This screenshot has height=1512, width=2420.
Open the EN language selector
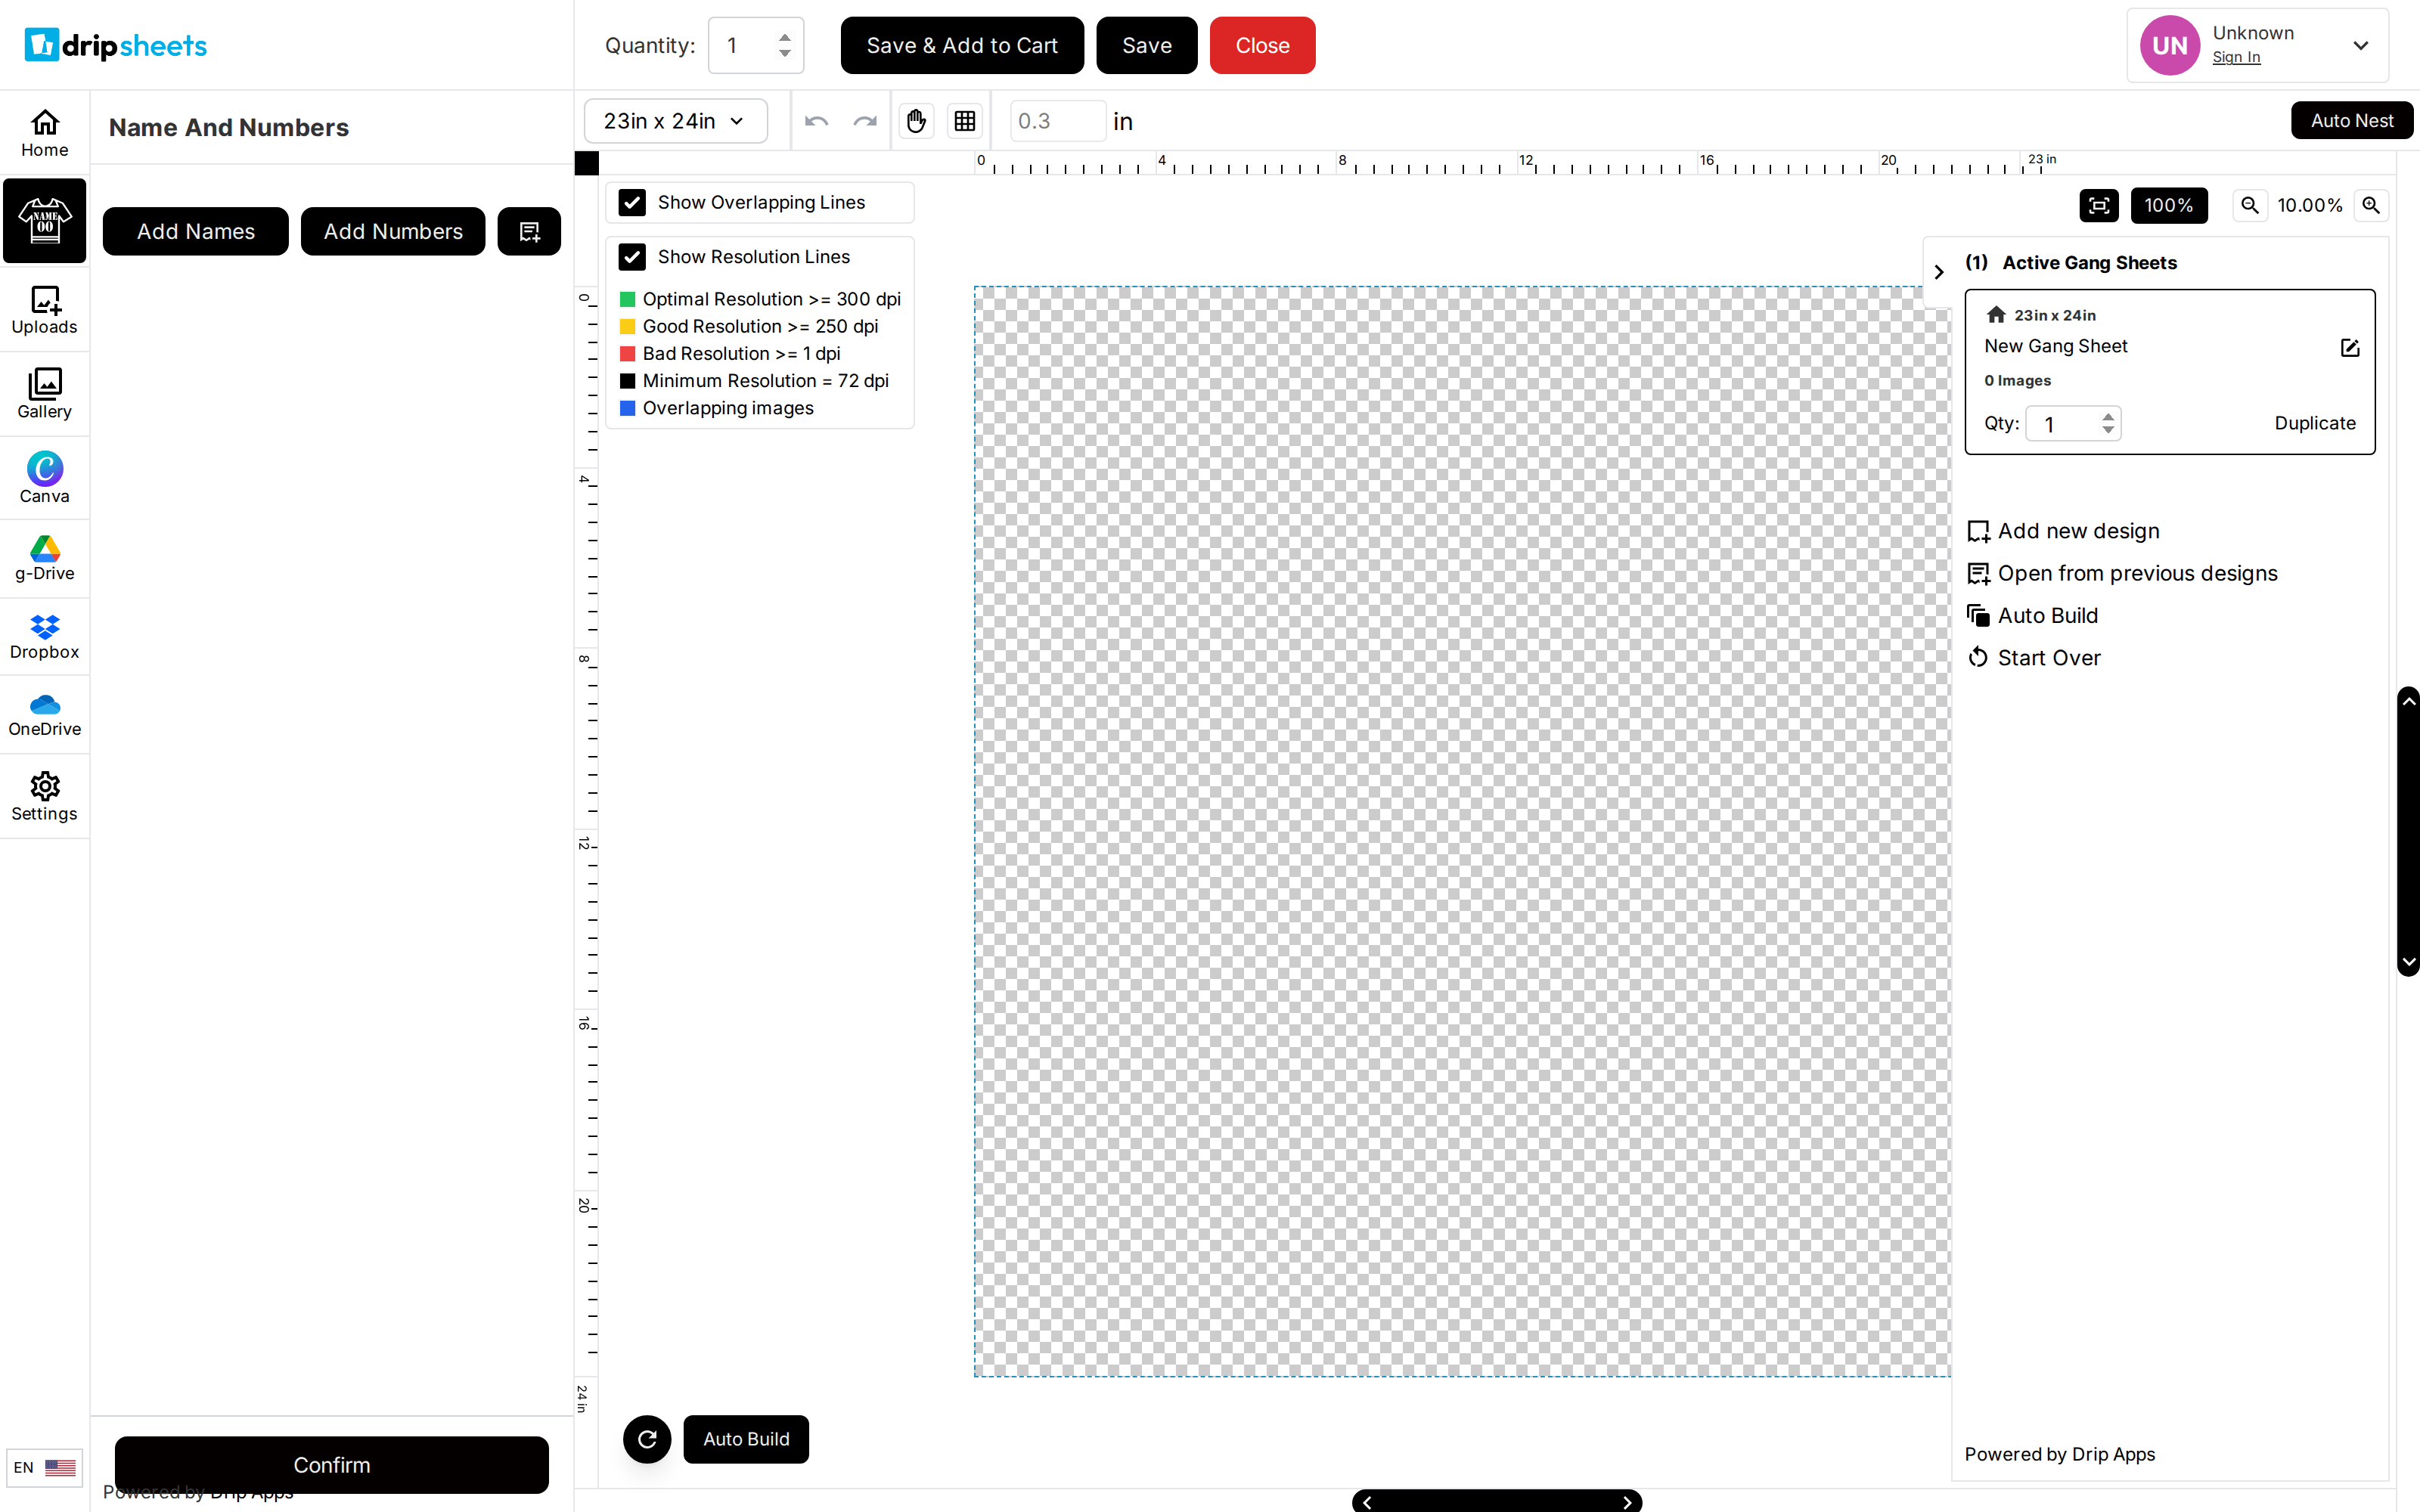coord(45,1467)
